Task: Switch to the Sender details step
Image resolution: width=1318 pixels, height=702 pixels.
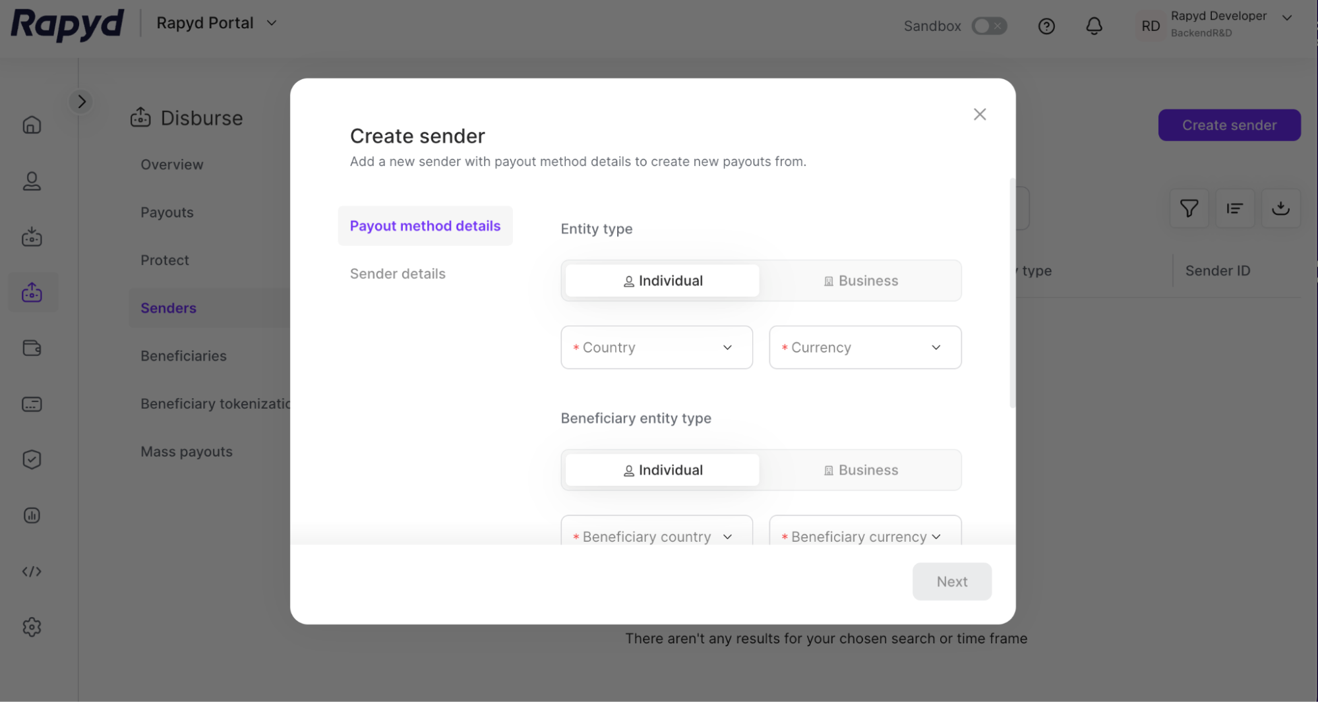Action: coord(398,274)
